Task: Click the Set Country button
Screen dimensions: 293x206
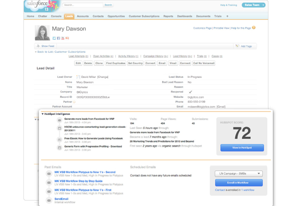Action: [136, 63]
